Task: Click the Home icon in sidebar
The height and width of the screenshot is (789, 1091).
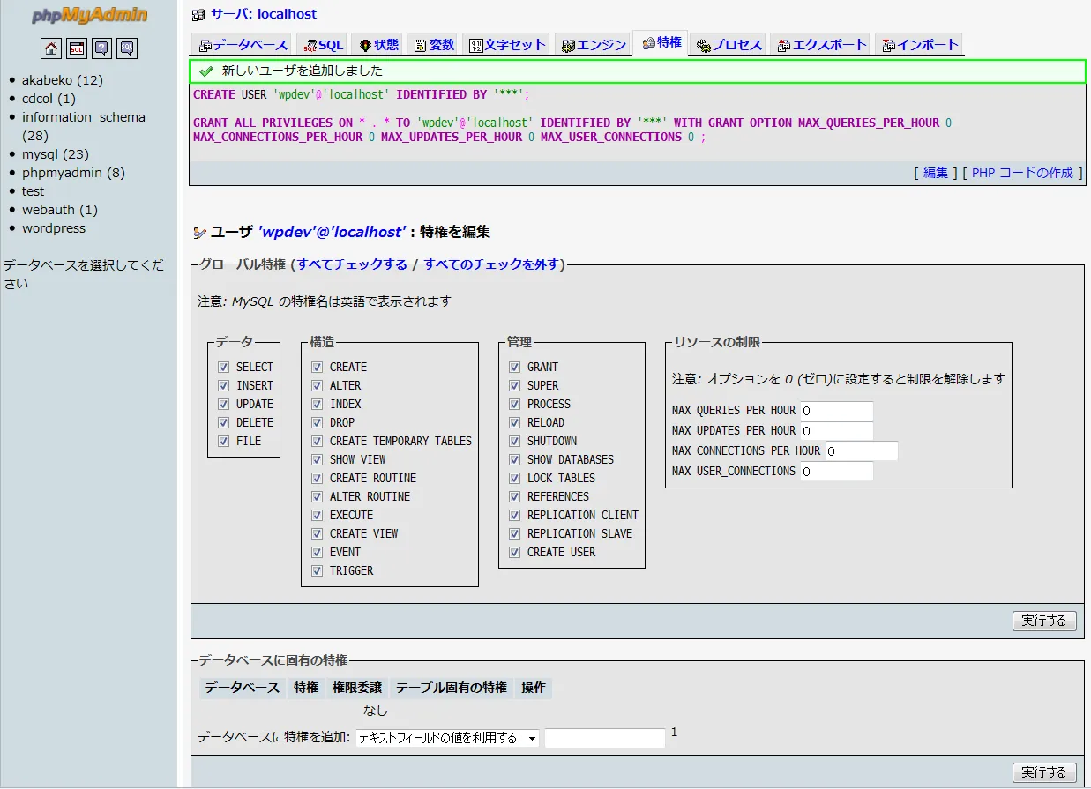Action: [x=51, y=48]
